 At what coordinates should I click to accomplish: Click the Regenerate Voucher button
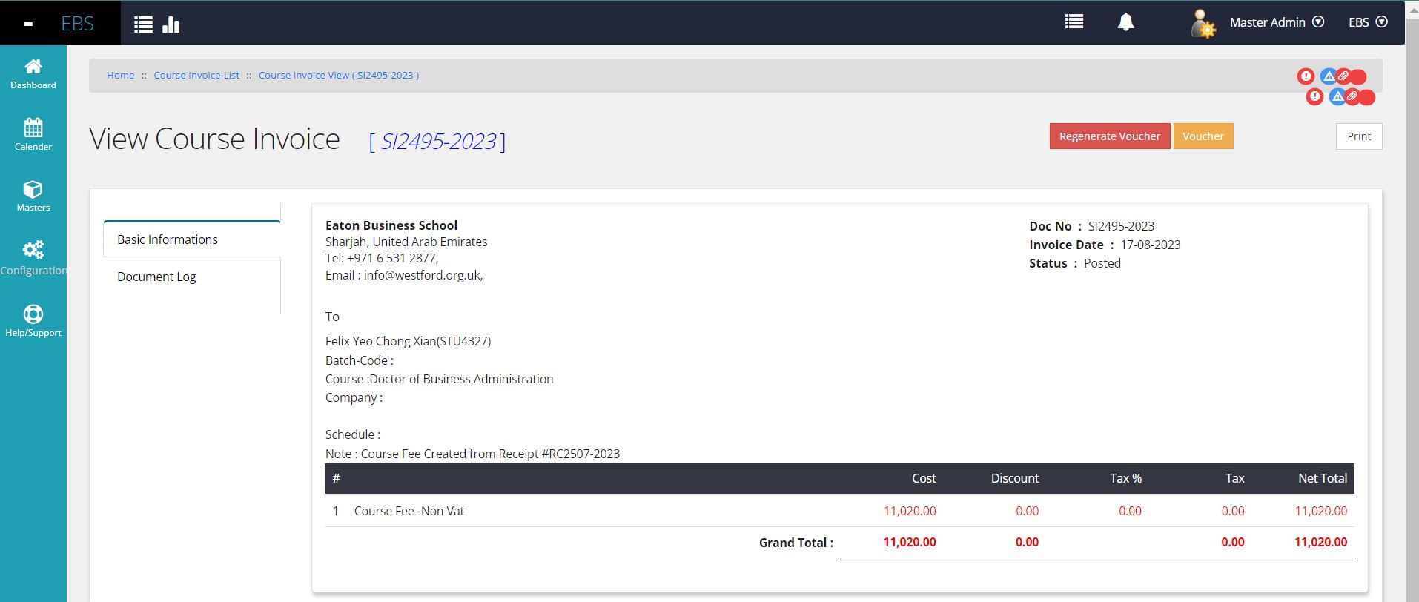click(1109, 136)
